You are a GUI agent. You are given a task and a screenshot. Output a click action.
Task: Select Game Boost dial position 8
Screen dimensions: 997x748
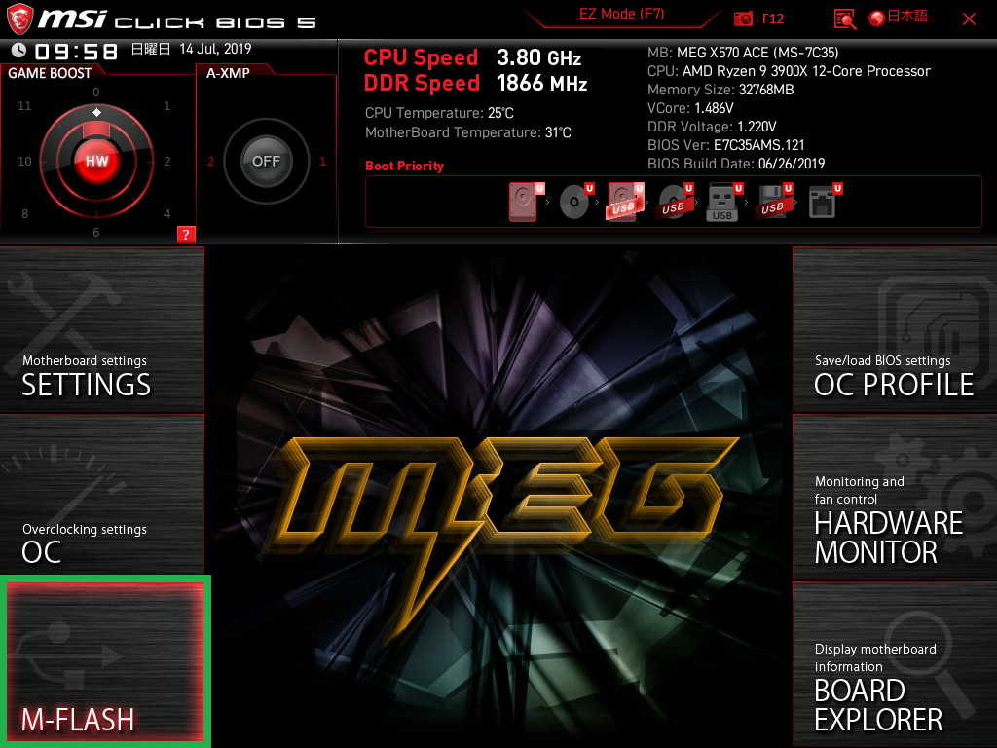pos(24,213)
